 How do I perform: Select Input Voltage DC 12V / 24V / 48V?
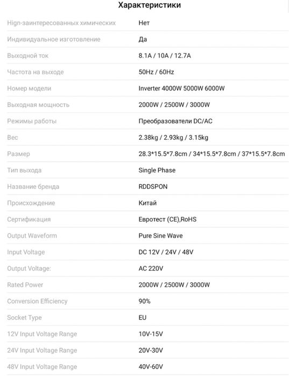click(x=166, y=252)
